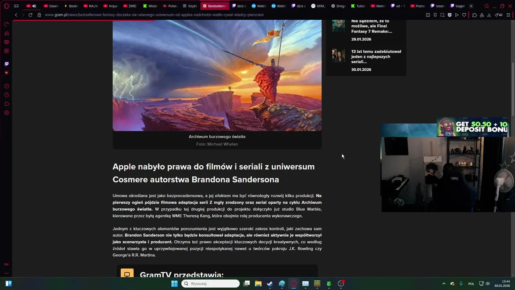View site security lock info
Image resolution: width=515 pixels, height=290 pixels.
coord(39,15)
